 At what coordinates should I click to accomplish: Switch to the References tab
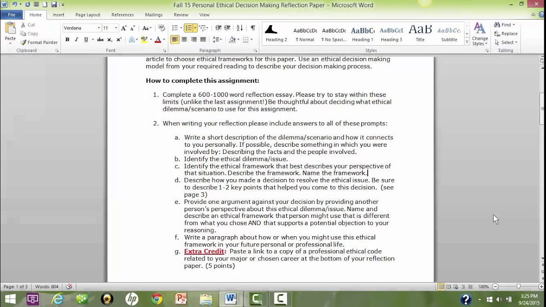tap(122, 14)
